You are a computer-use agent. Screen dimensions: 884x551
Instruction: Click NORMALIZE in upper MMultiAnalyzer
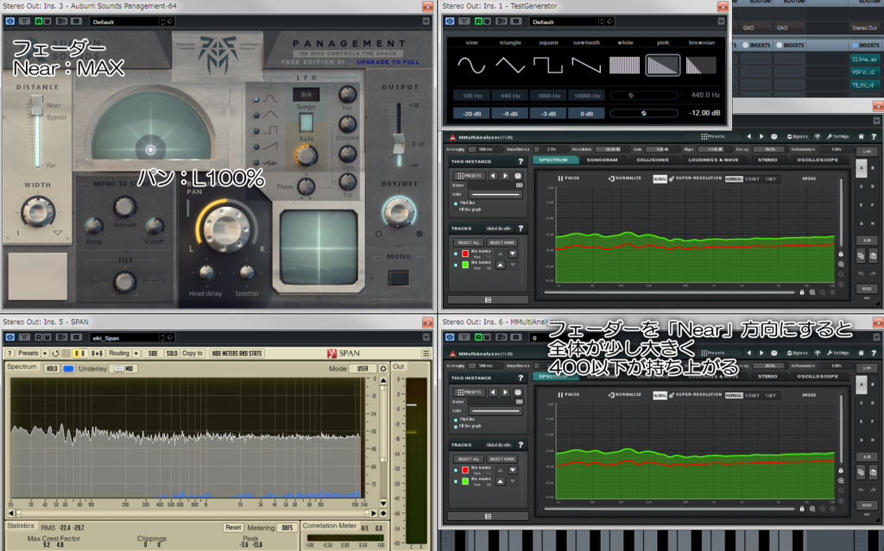click(x=625, y=178)
